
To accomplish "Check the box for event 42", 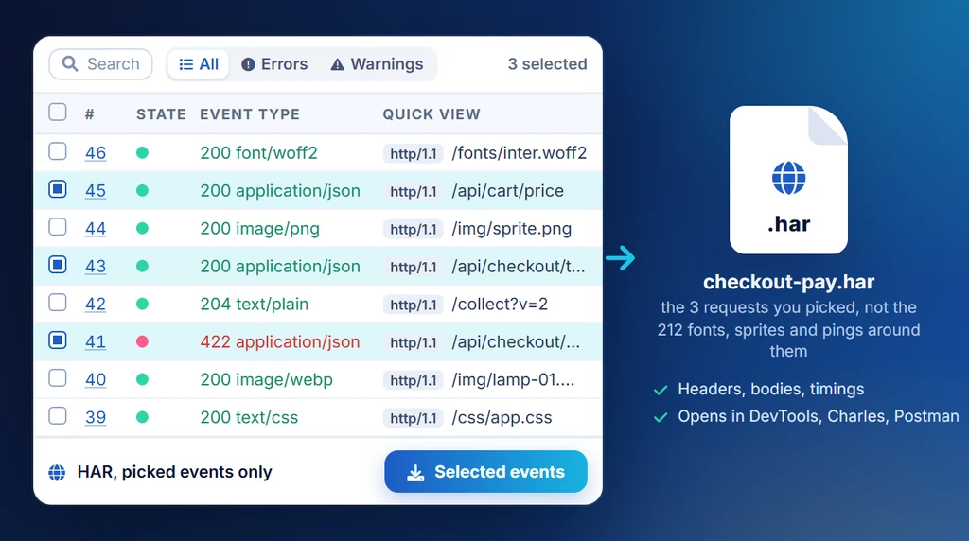I will pyautogui.click(x=58, y=302).
